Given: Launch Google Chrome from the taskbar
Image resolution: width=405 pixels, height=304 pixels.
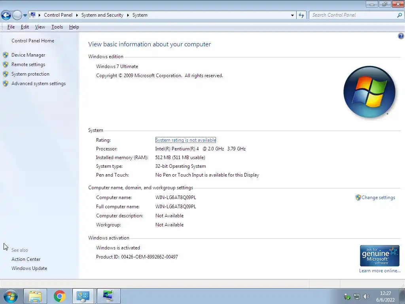Looking at the screenshot, I should point(60,296).
